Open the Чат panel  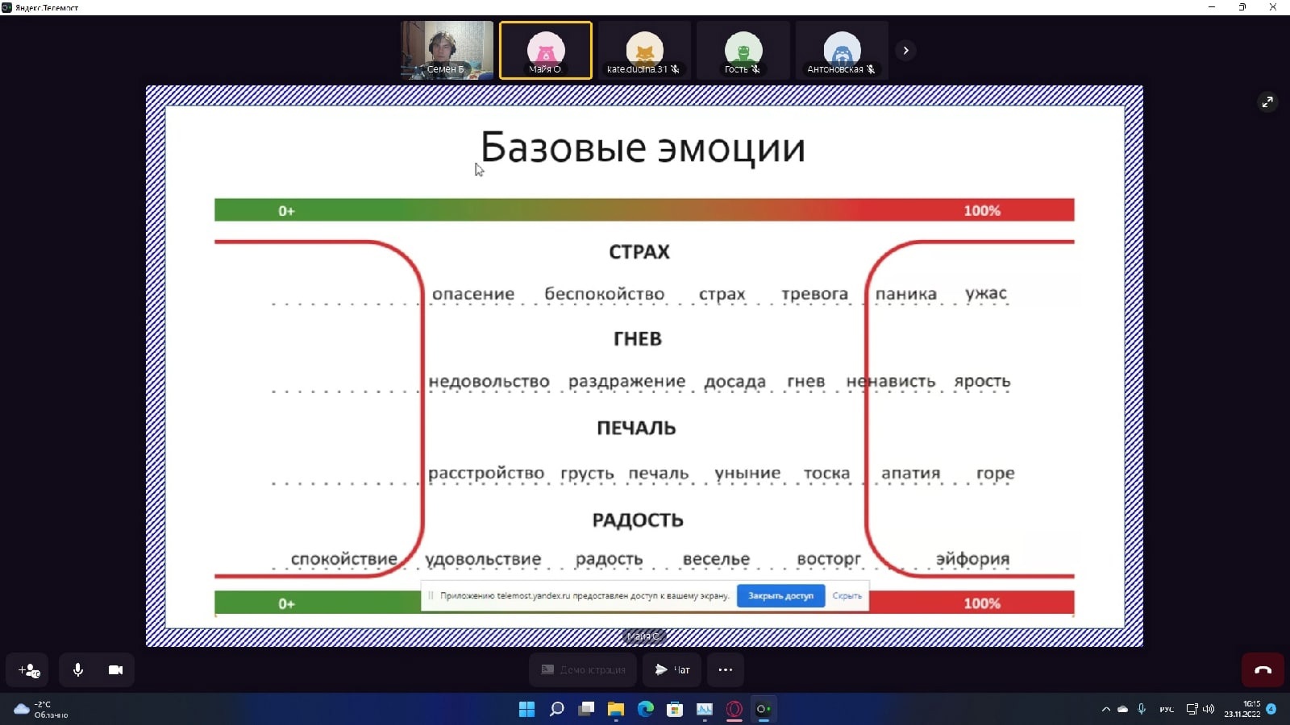pos(672,669)
